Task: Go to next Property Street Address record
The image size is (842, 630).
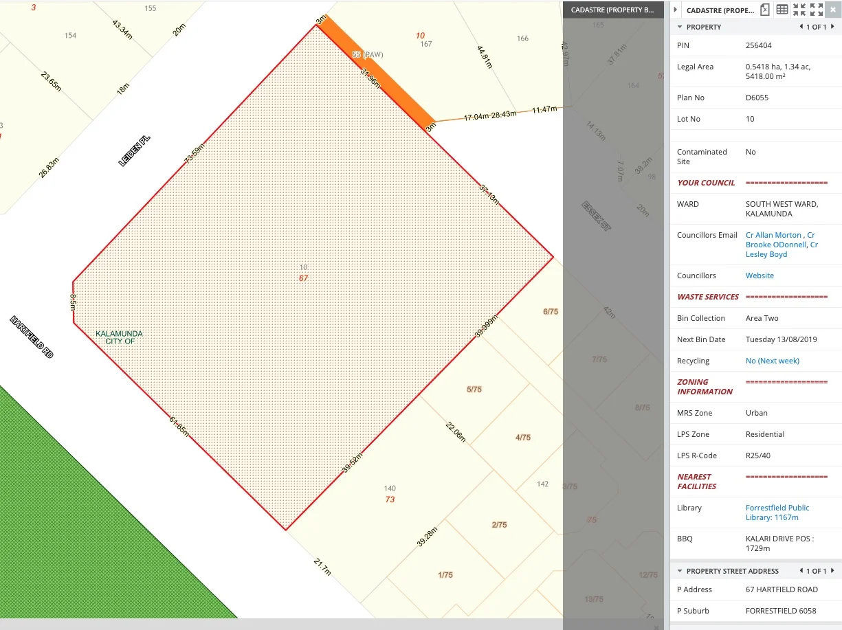Action: [x=833, y=571]
